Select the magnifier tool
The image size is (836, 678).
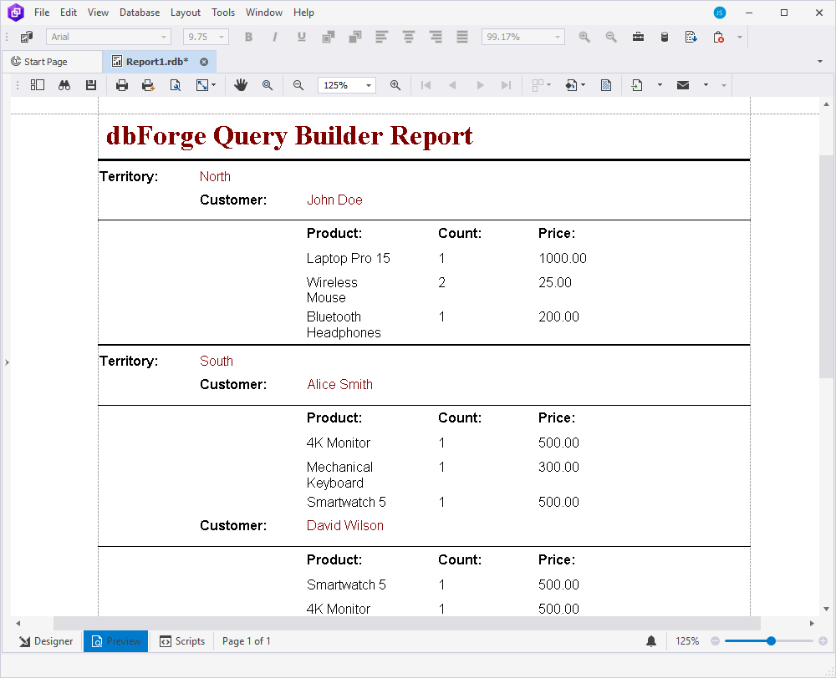(268, 85)
